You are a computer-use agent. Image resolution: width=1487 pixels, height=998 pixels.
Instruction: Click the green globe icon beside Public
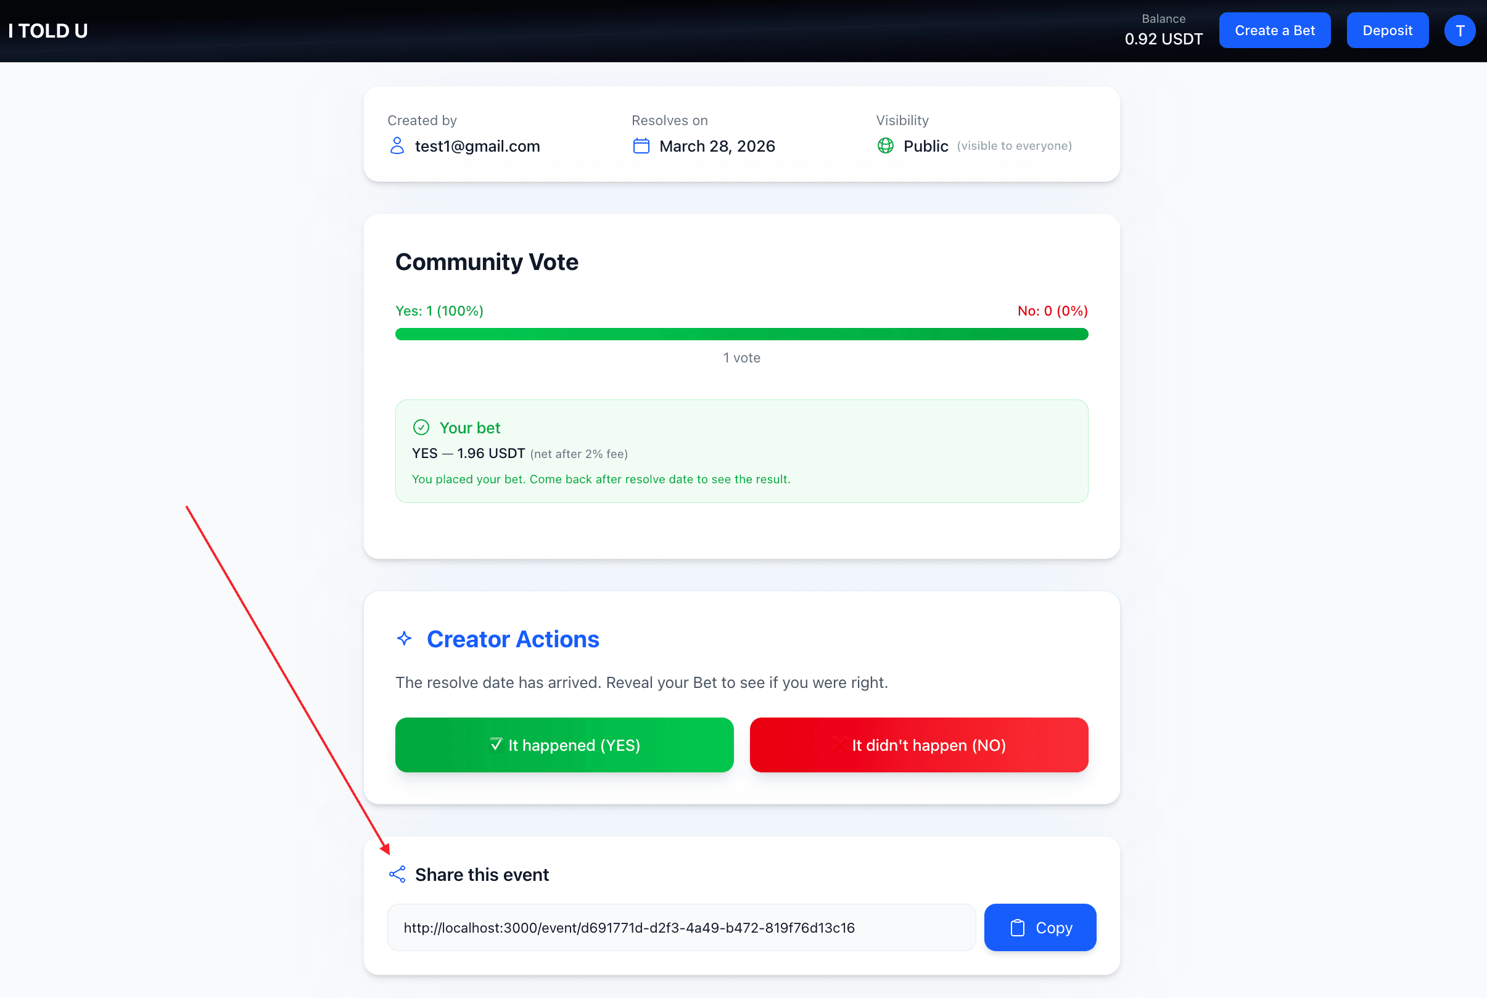point(885,145)
